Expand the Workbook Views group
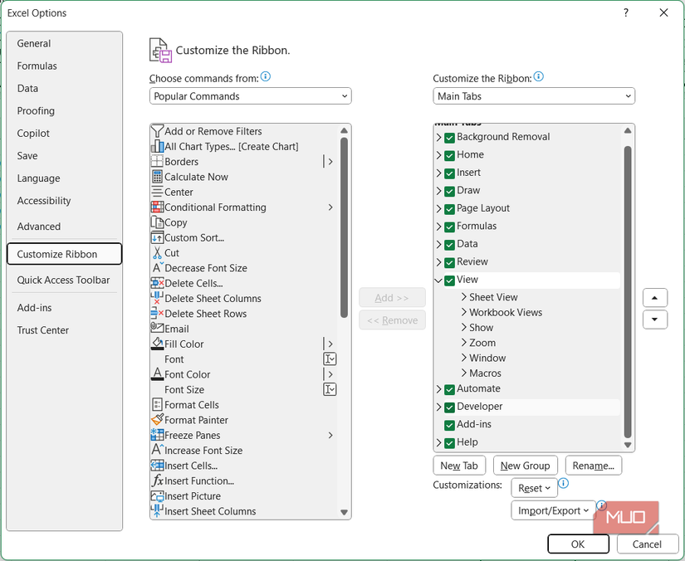Viewport: 685px width, 561px height. (464, 313)
